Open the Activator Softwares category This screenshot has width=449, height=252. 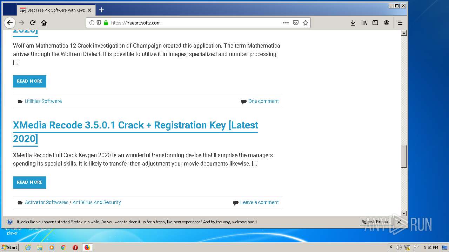[46, 202]
